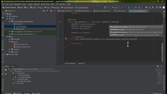This screenshot has height=94, width=167.
Task: Click getView() in editor breadcrumb
Action: pos(81,63)
